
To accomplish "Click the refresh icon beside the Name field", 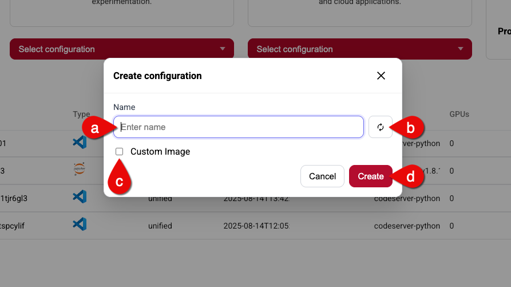I will pos(381,127).
